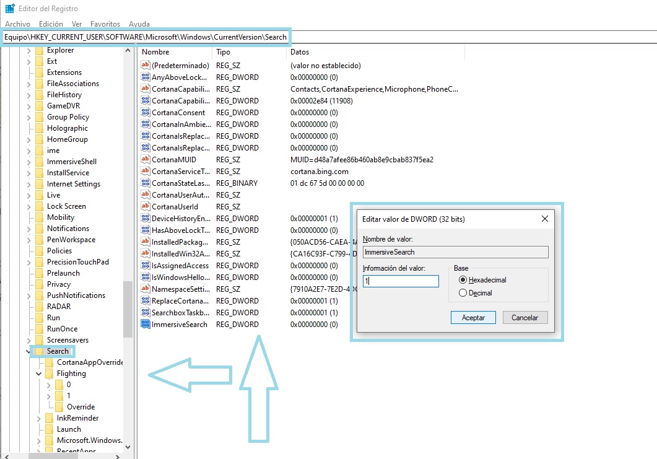Screen dimensions: 657x459
Task: Open the Edición menu
Action: tap(51, 24)
